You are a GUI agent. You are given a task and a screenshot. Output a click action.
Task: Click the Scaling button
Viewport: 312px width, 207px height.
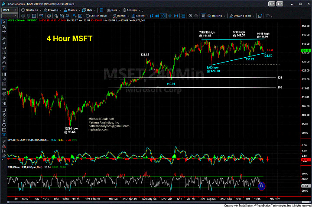138,16
